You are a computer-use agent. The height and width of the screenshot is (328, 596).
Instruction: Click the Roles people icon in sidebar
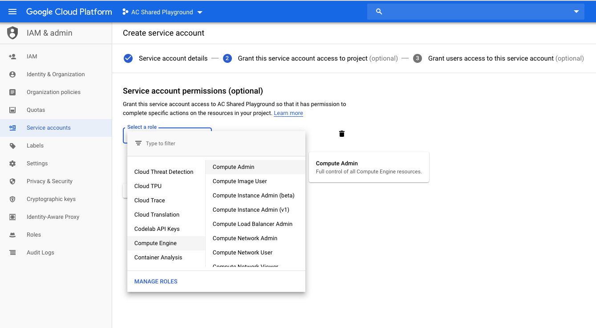point(12,234)
